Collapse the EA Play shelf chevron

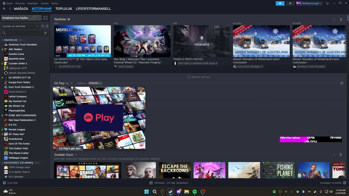click(342, 83)
